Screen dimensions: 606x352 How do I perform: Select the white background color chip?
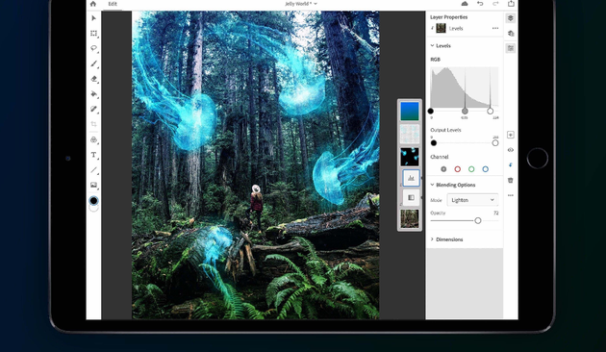(x=93, y=209)
